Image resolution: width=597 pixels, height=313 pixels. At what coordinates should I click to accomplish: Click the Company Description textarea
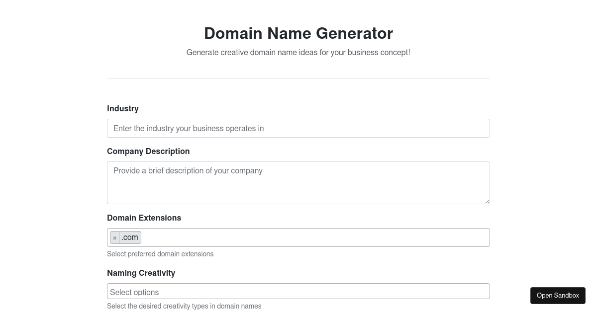[298, 182]
